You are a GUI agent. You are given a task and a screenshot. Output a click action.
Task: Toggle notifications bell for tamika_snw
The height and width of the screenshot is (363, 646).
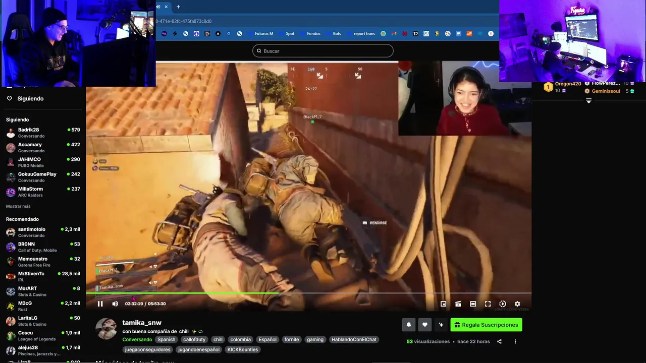point(409,325)
